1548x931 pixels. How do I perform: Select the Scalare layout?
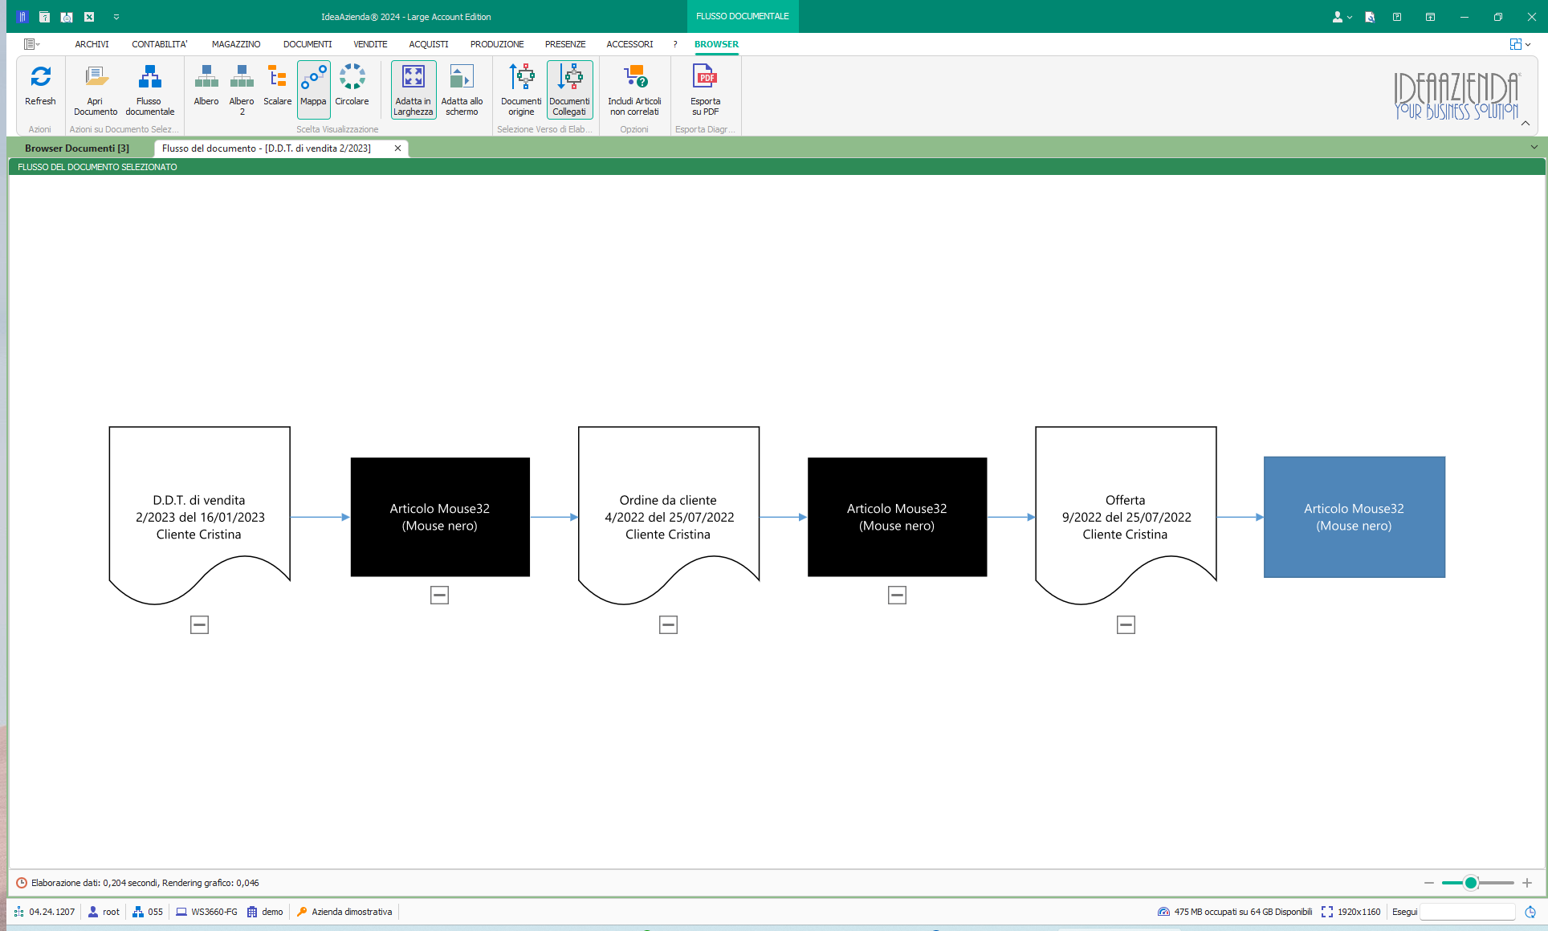click(277, 84)
